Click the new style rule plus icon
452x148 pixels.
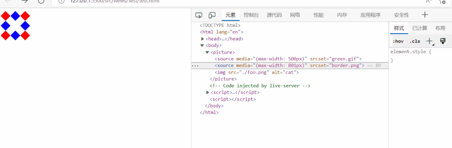coord(430,41)
